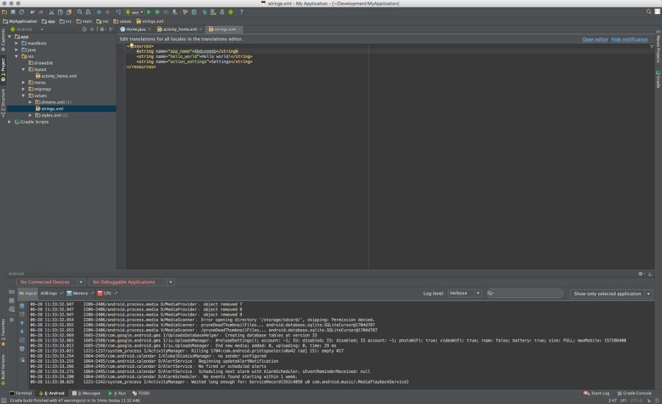Viewport: 662px width, 404px height.
Task: Open the Terminal tool window button
Action: click(x=21, y=393)
